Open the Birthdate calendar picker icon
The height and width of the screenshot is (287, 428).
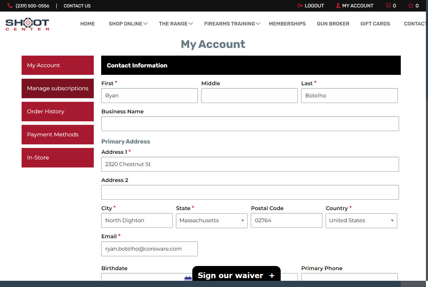click(188, 278)
